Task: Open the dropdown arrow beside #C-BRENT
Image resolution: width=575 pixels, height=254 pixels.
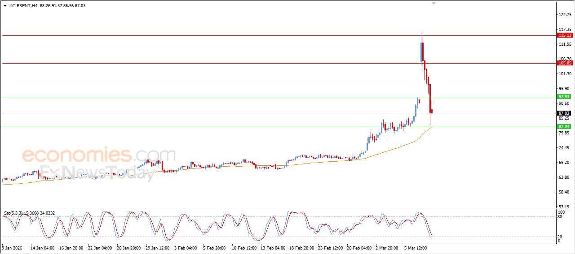Action: [5, 6]
